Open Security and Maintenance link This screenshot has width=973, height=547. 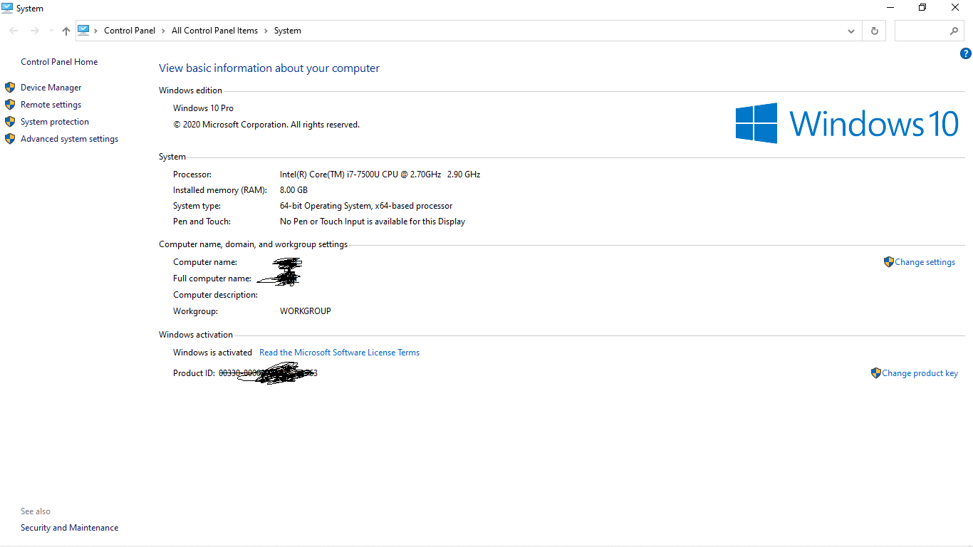(x=69, y=528)
